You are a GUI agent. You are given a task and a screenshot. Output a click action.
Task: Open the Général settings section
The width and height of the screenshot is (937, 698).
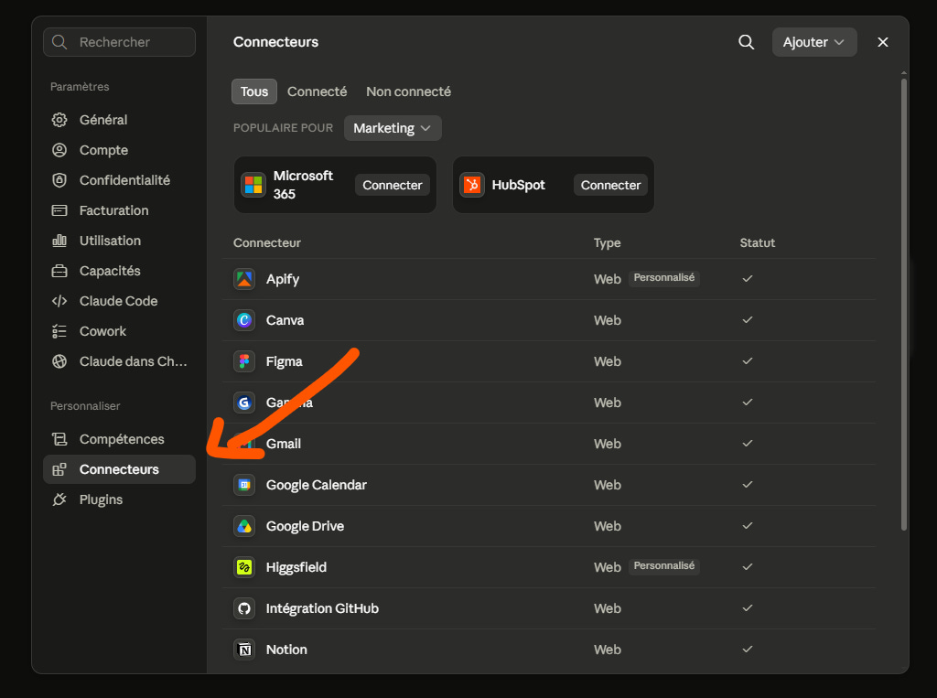[119, 120]
